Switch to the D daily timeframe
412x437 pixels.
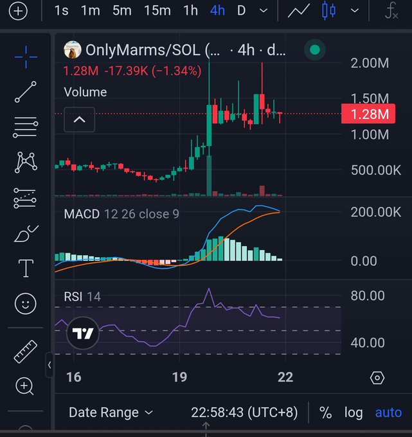(x=242, y=11)
